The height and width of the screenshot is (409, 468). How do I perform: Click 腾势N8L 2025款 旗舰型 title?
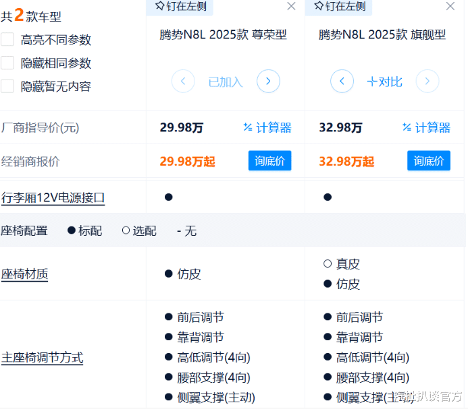pos(382,34)
